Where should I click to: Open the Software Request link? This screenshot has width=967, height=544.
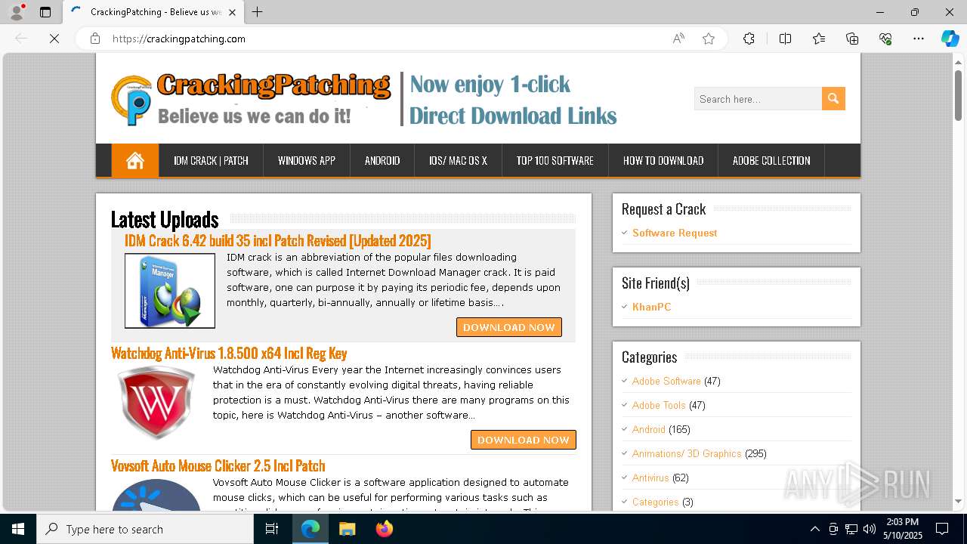pos(675,233)
